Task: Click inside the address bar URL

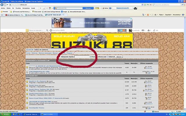Action: tap(76, 5)
